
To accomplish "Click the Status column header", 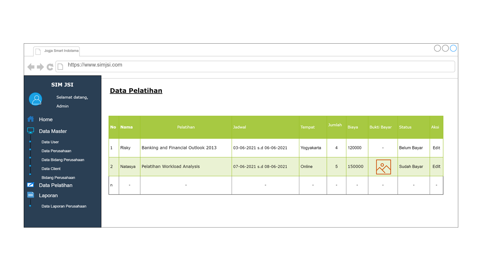I will point(405,127).
